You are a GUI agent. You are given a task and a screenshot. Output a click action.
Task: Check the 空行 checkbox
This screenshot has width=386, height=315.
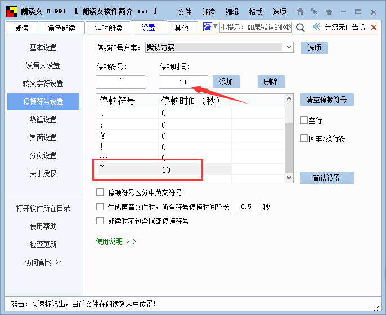point(304,120)
